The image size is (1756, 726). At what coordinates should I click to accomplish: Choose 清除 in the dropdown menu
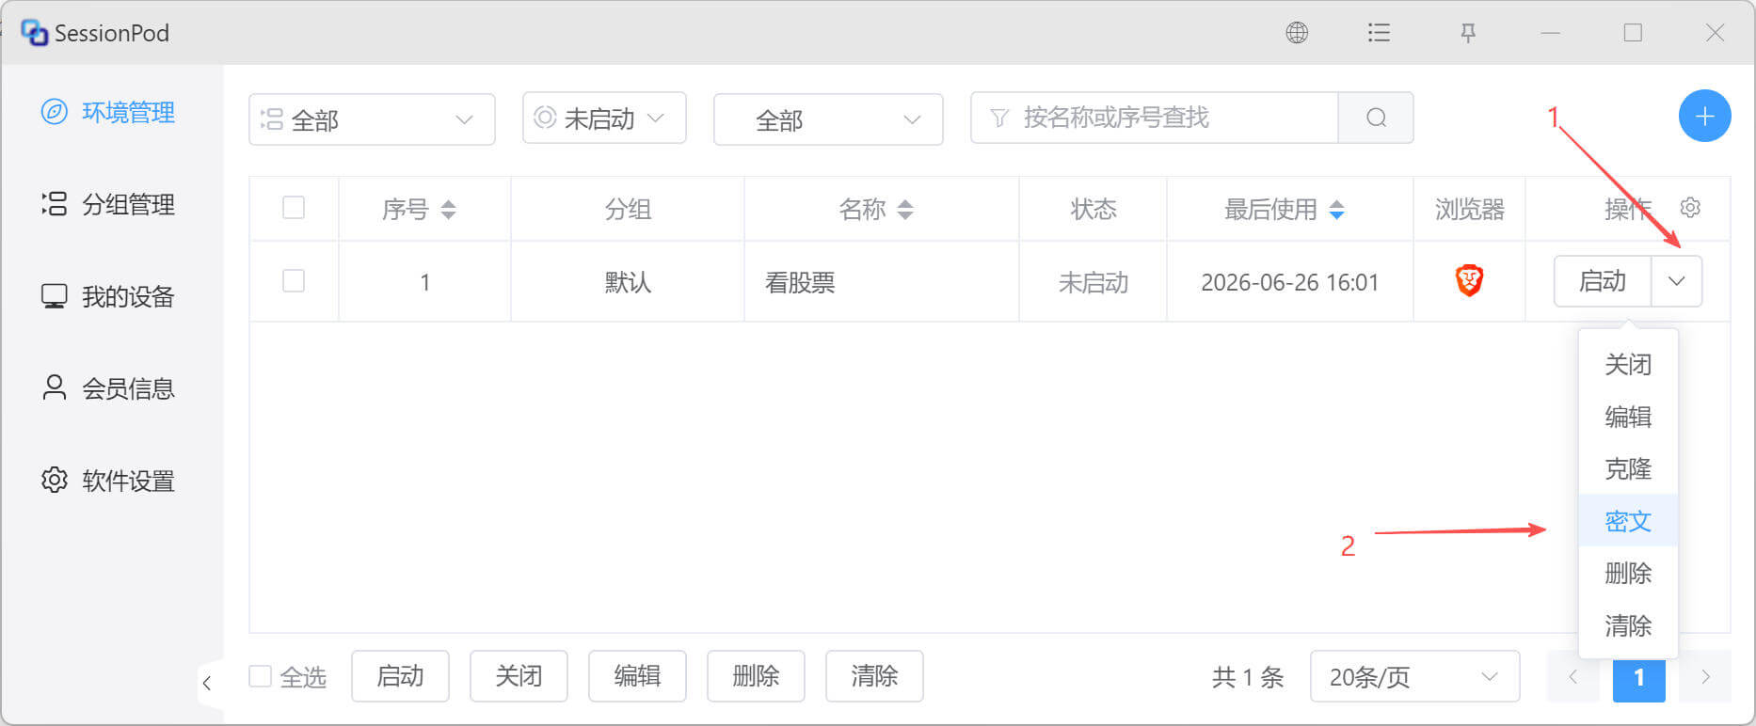(1628, 625)
